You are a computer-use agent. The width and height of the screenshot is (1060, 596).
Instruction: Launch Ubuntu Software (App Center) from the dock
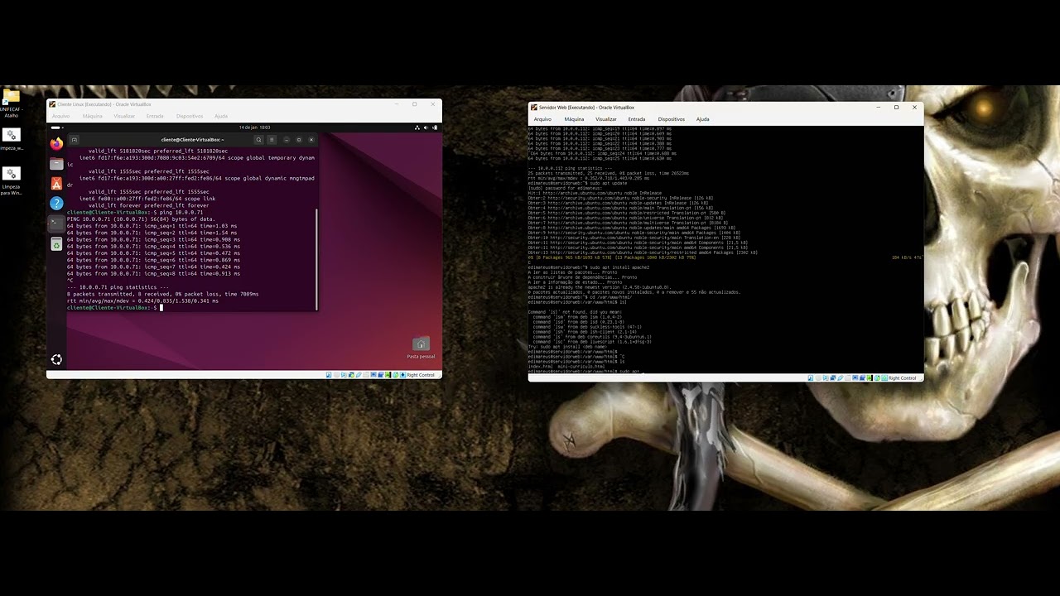[56, 183]
